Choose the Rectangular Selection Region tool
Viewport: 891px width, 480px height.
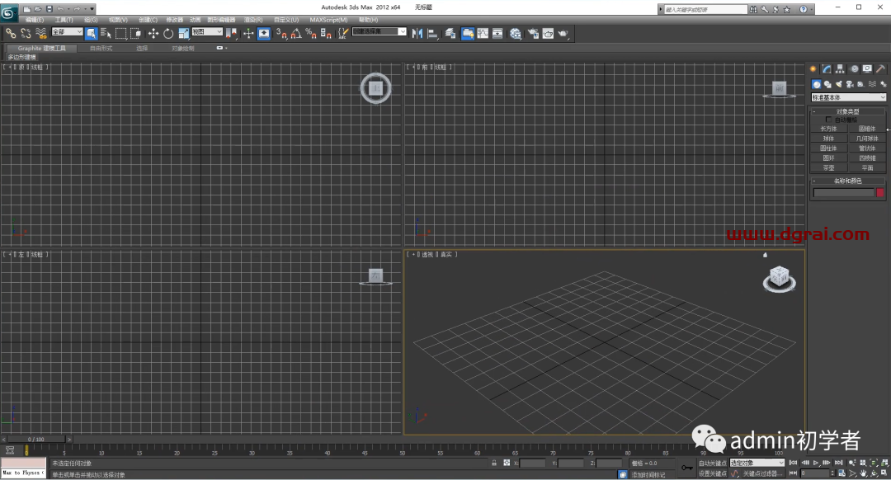point(121,34)
